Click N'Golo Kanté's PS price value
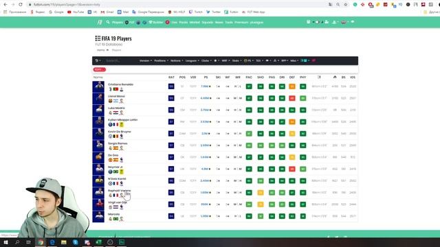The image size is (440, 247). tap(206, 180)
